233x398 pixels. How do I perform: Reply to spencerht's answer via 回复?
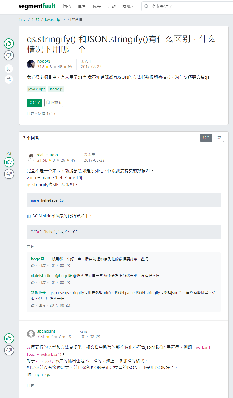tap(31, 386)
